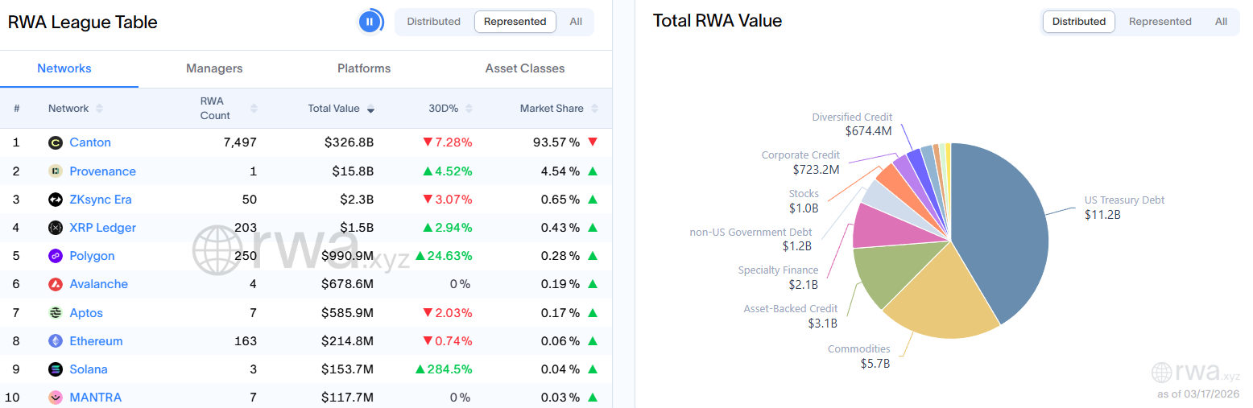
Task: Sort table by Total Value column
Action: 341,109
